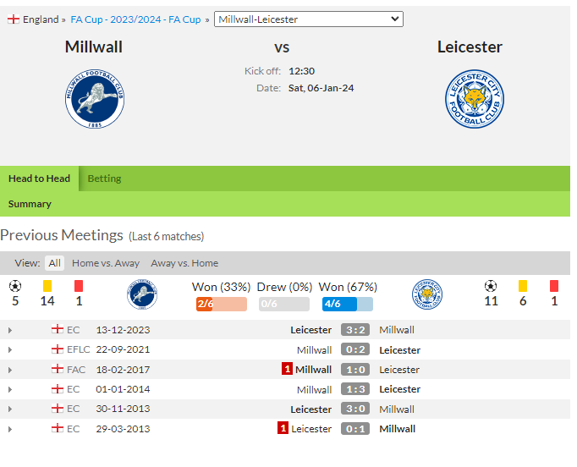Click Millwall's goals football icon
The image size is (577, 467).
[x=15, y=286]
